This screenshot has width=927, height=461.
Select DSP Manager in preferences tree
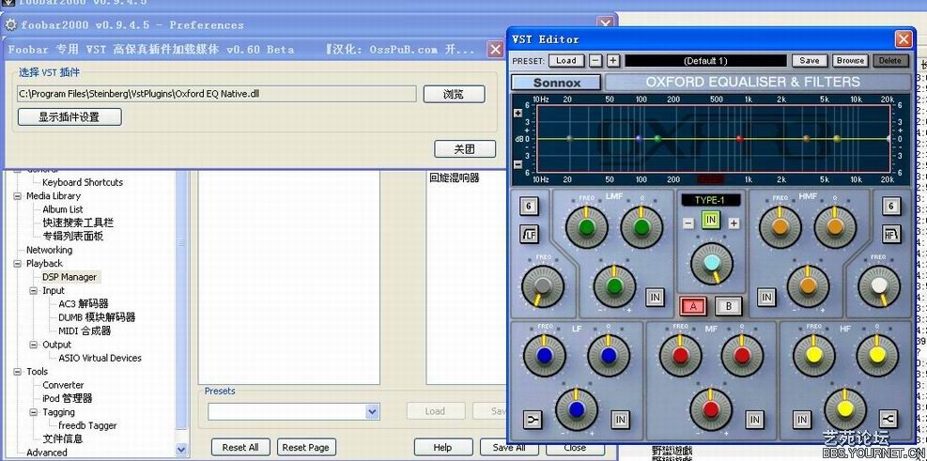(70, 277)
